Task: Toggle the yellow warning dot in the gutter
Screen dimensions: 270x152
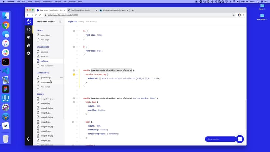Action: tap(74, 75)
